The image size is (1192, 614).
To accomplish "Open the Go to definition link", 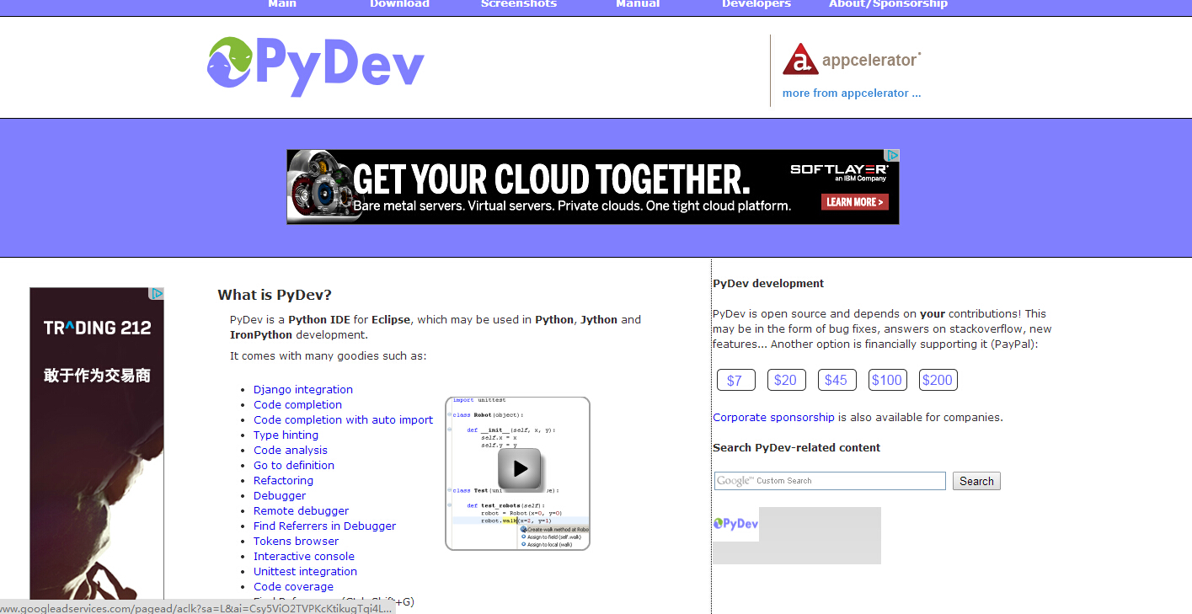I will 294,465.
